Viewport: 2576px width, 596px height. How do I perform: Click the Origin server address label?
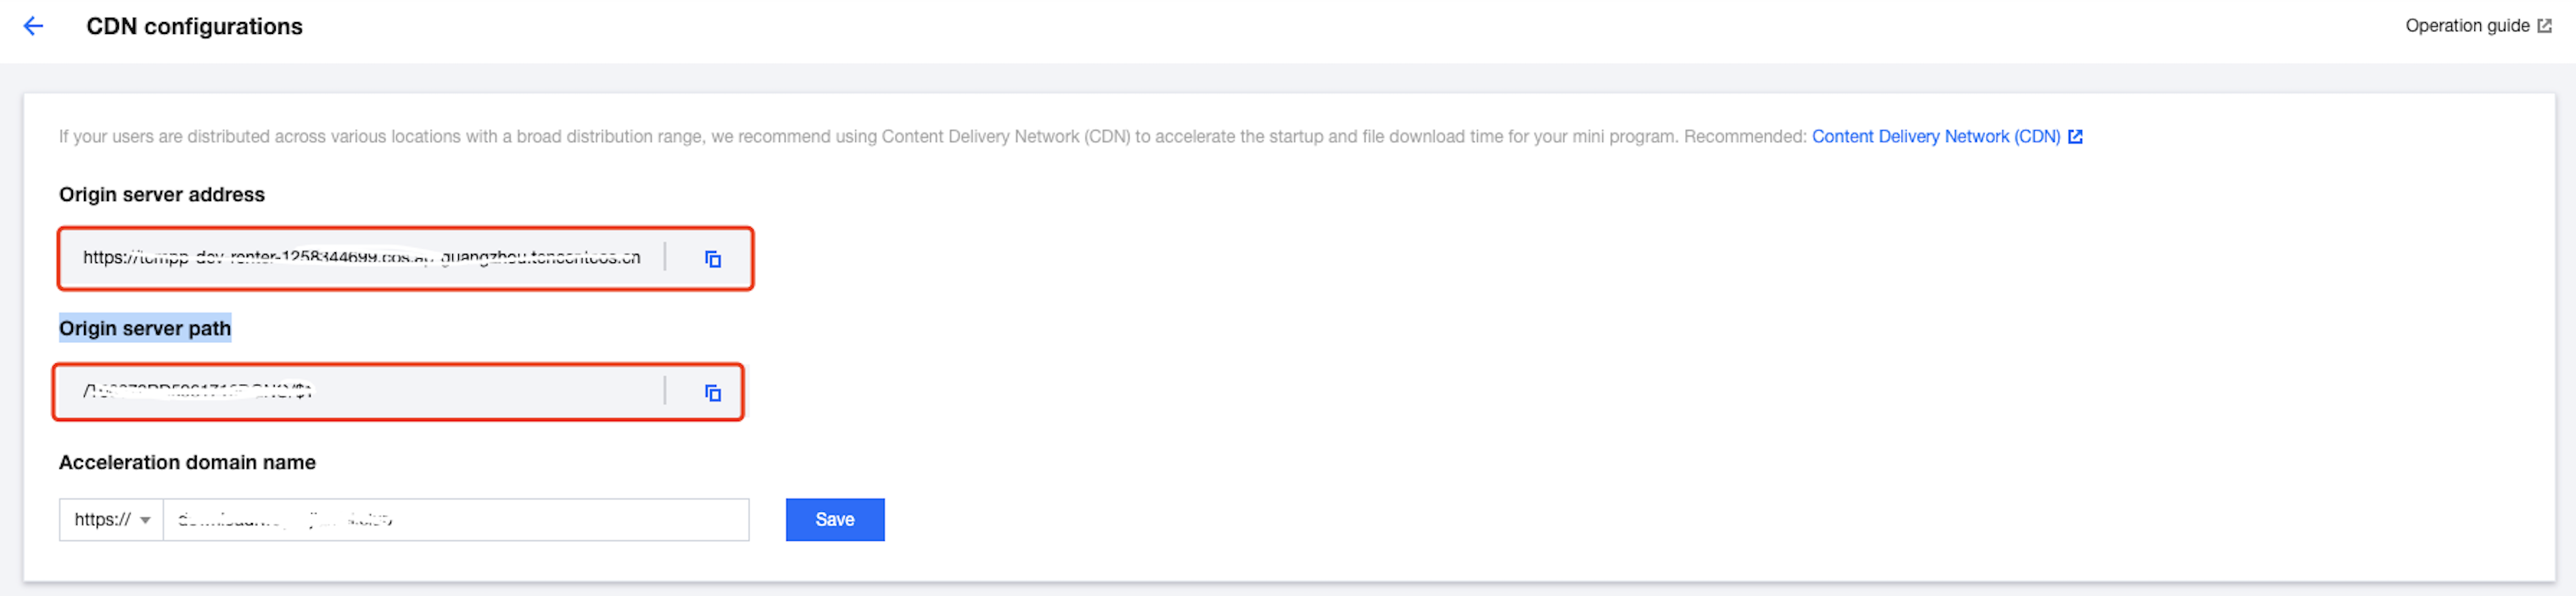click(x=161, y=194)
